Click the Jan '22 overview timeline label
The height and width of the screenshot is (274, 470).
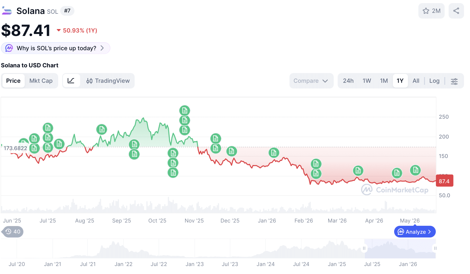point(123,264)
